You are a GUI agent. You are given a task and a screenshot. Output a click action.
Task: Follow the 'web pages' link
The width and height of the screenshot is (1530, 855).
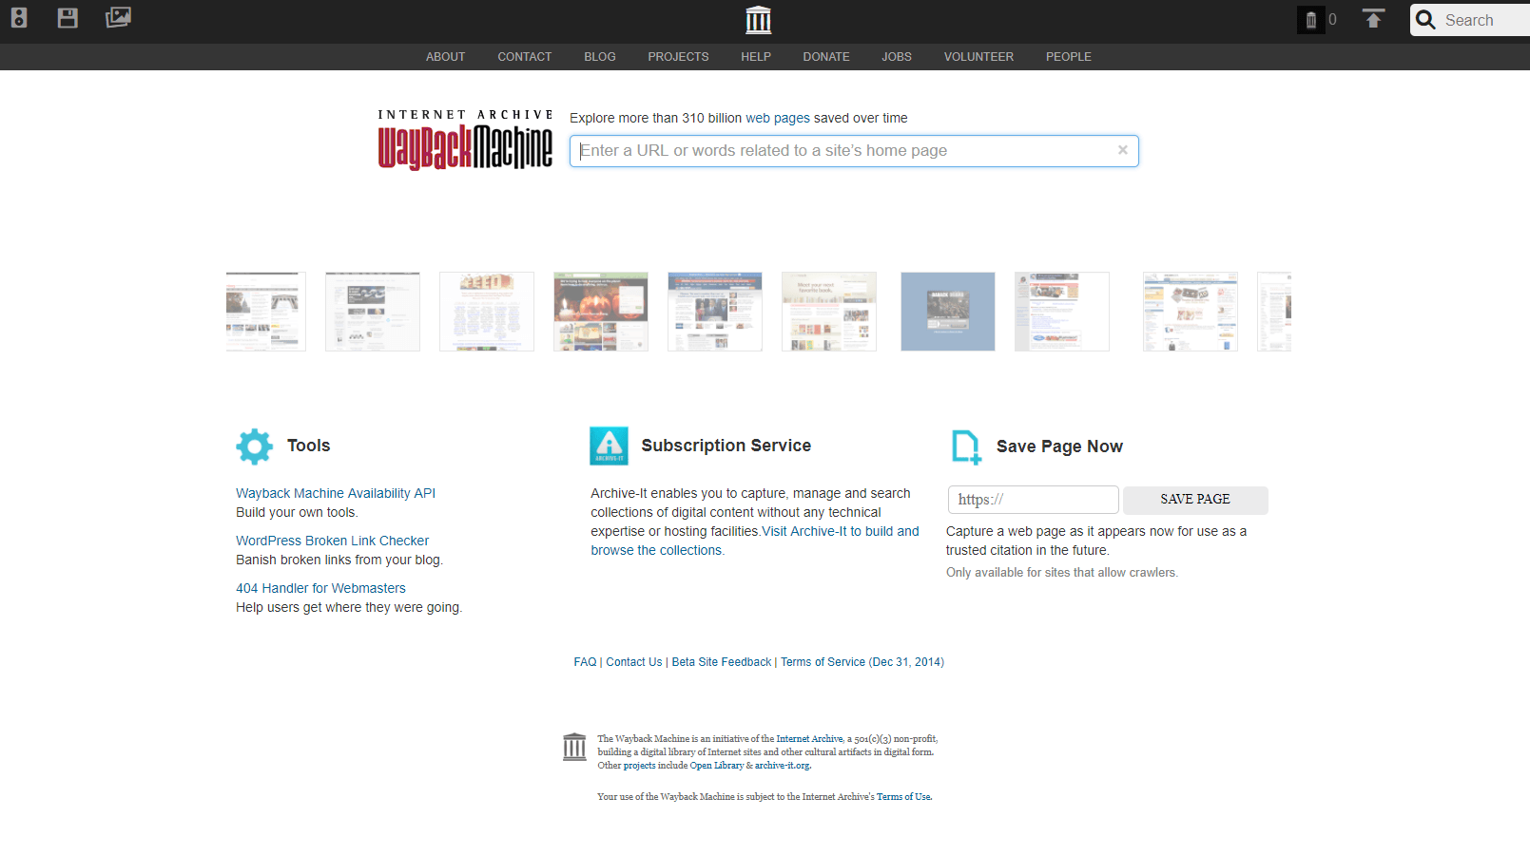click(x=778, y=118)
